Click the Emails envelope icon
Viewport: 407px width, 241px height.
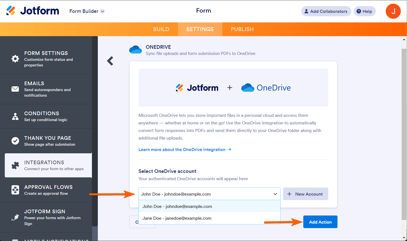(x=15, y=89)
